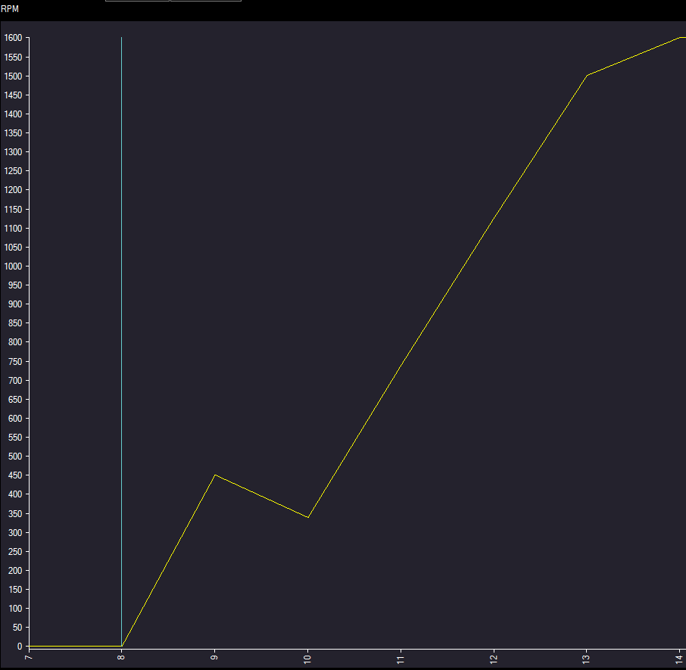Click the yellow curve peak at 450 RPM
Viewport: 686px width, 670px height.
[x=215, y=475]
